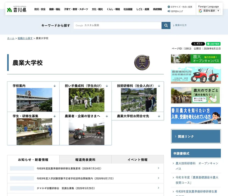Jump down arrow beside 農業大学校お問合せ先
Screen dimensions: 228x196
159,116
